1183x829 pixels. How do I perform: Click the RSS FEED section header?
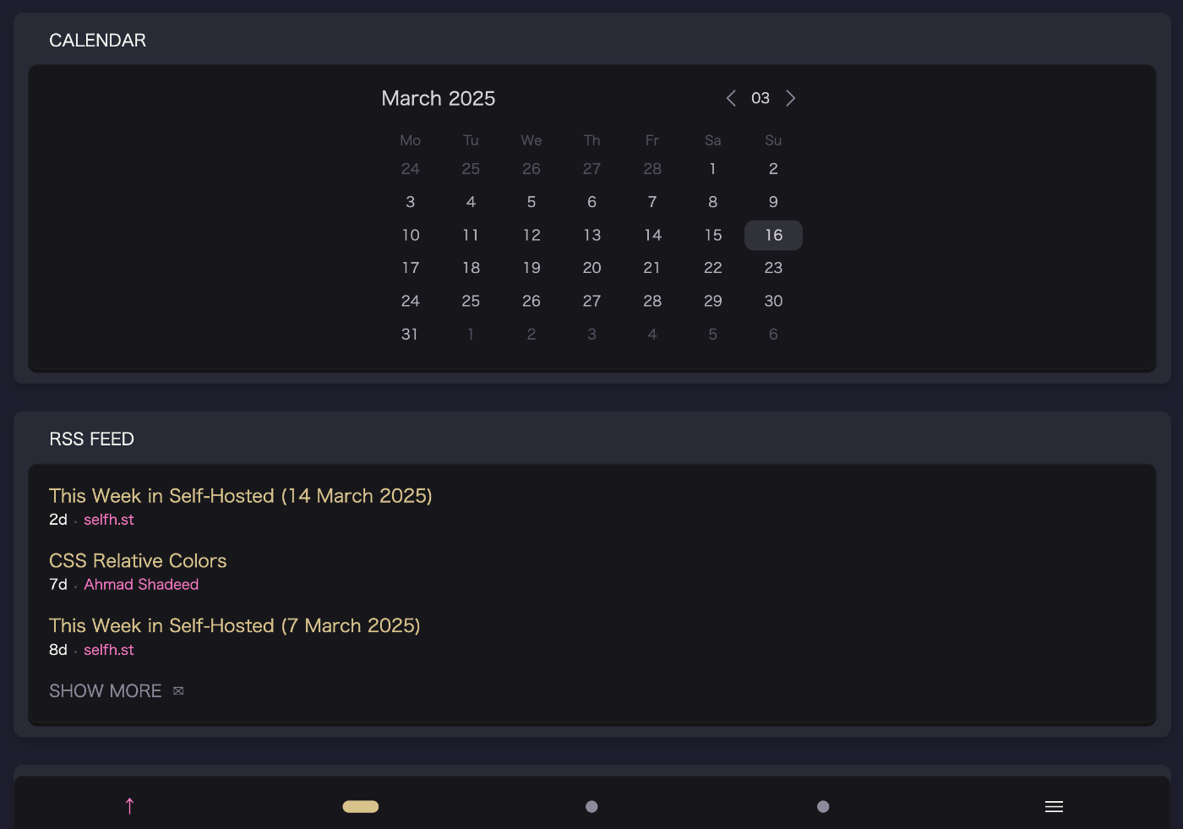91,439
